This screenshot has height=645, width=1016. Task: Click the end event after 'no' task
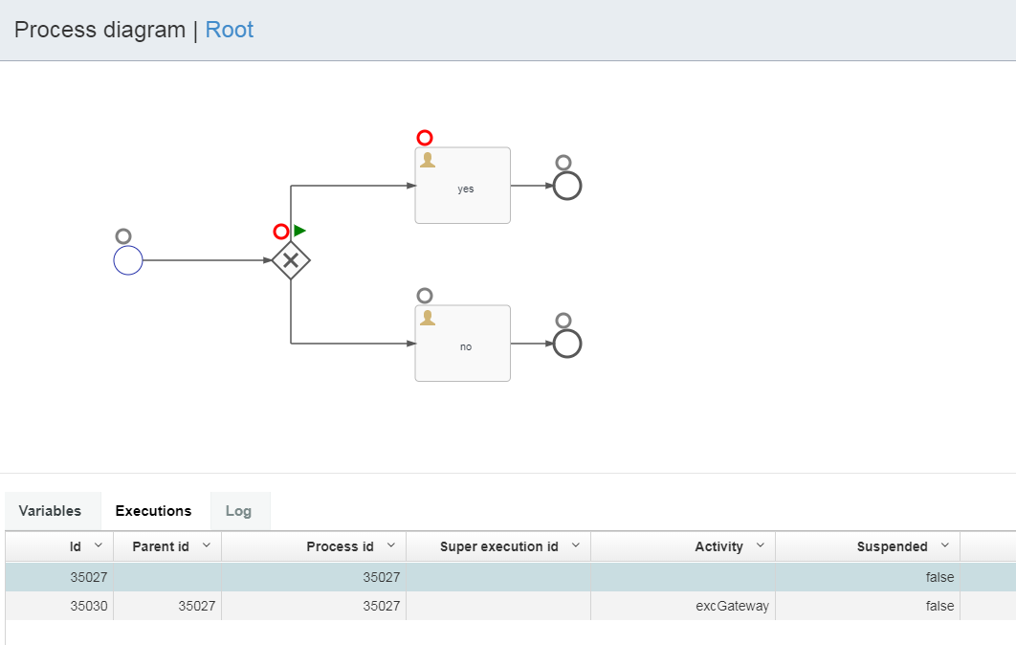click(x=567, y=344)
